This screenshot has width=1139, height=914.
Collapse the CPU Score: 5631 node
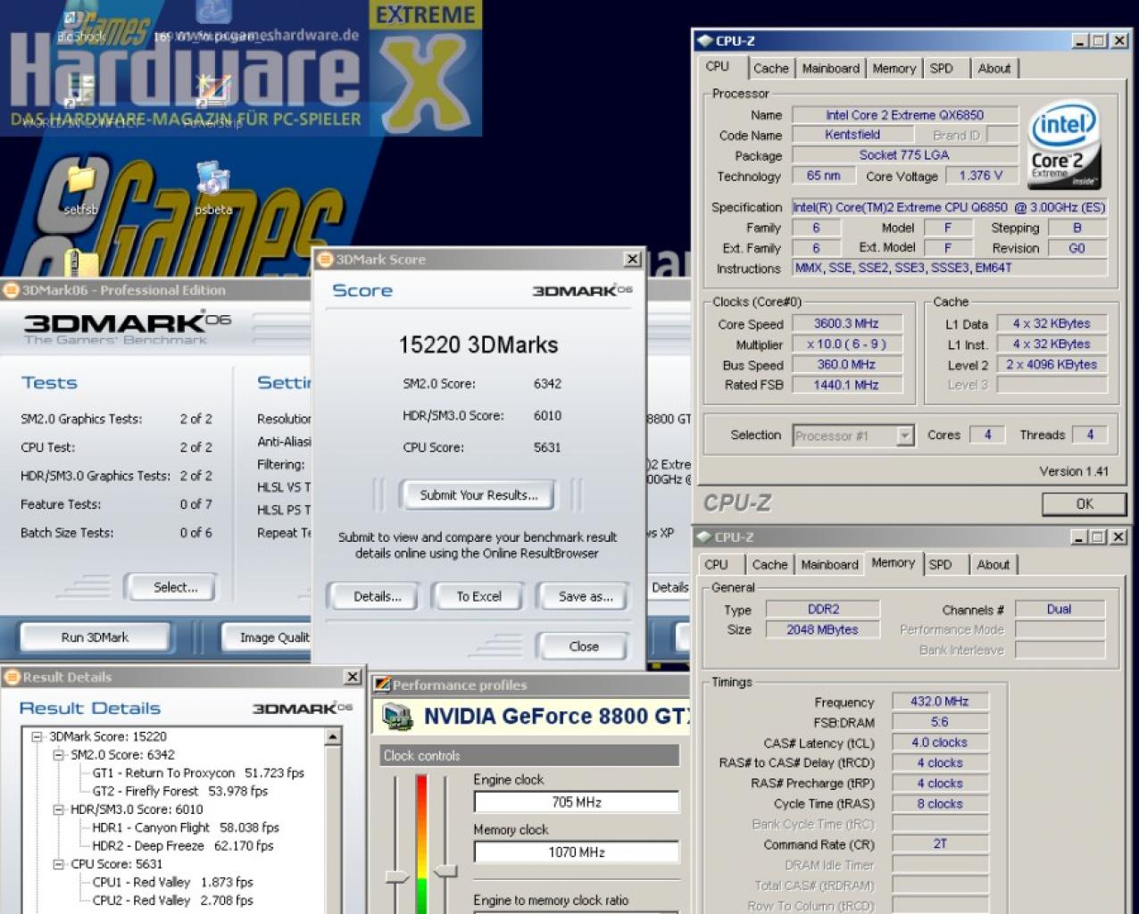coord(59,864)
